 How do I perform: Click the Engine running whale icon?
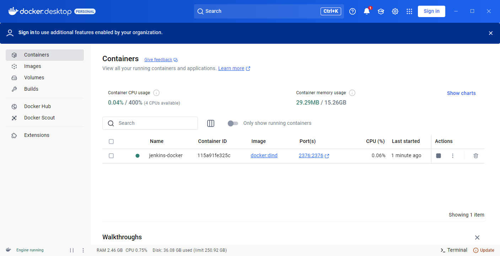click(x=8, y=250)
